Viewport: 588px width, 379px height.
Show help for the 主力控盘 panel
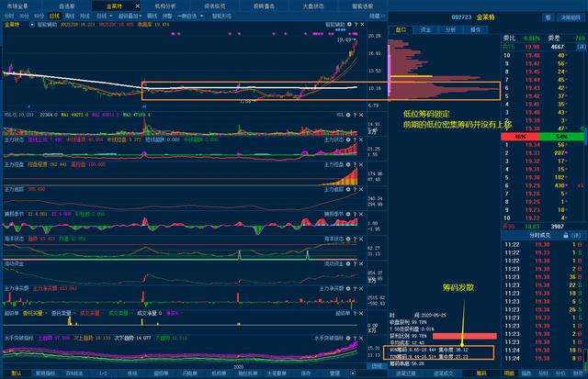click(x=355, y=164)
